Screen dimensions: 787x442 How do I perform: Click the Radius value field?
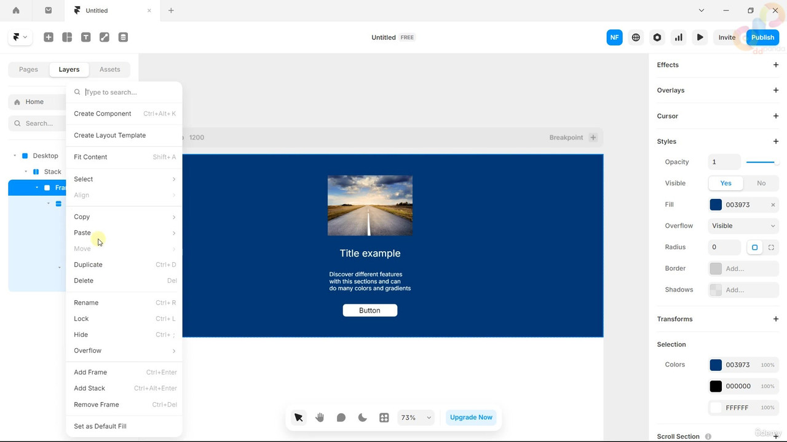point(724,247)
